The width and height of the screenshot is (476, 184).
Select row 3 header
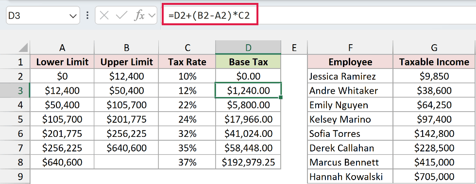pyautogui.click(x=15, y=90)
